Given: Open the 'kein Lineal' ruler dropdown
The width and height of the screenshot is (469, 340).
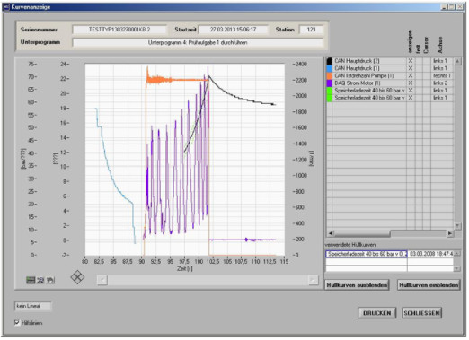Looking at the screenshot, I should 33,306.
